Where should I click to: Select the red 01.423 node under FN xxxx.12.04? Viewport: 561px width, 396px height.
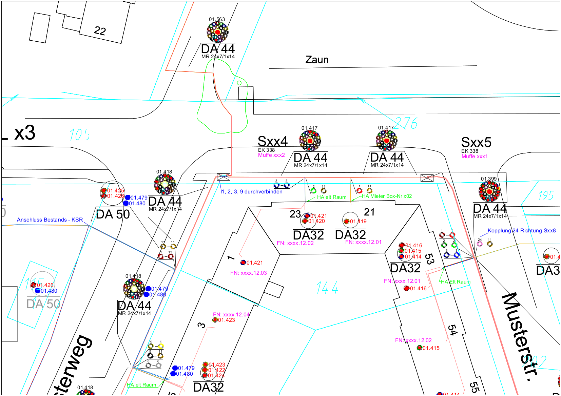pyautogui.click(x=215, y=320)
